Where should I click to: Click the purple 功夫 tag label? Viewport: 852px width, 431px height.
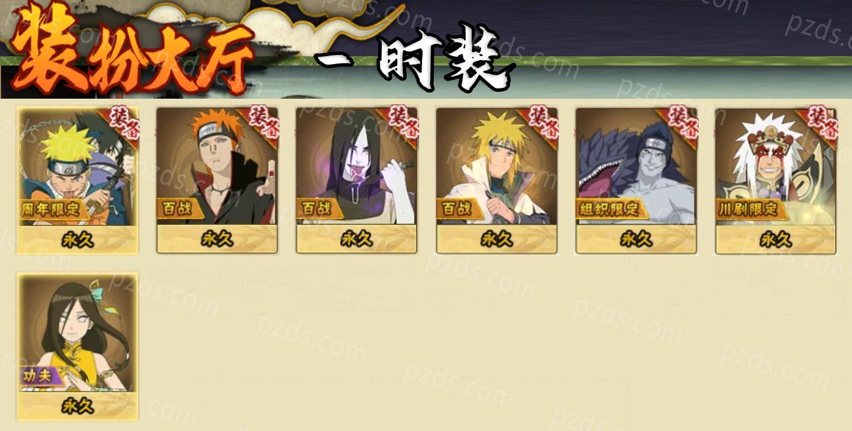click(39, 375)
